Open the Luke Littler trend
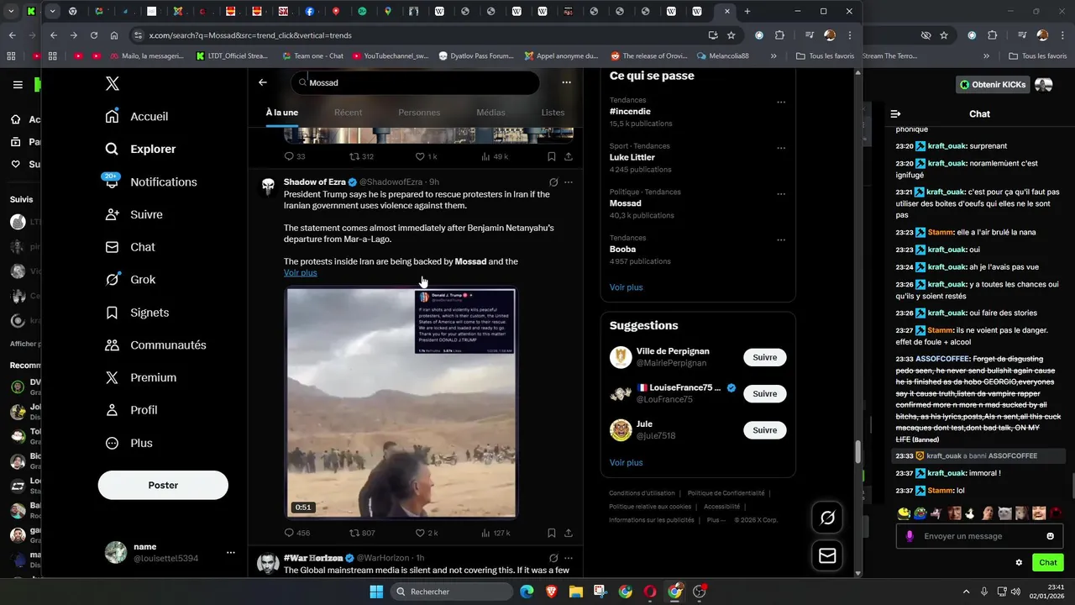Screen dimensions: 1075x605 [632, 157]
